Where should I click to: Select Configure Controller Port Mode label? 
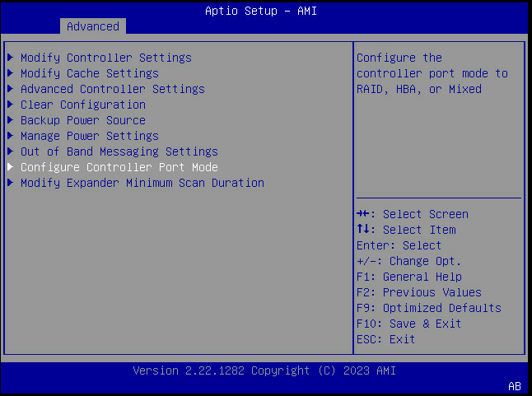(x=119, y=167)
